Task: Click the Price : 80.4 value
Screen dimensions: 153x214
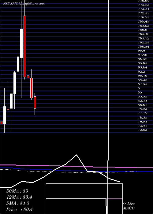Action: 20,209
